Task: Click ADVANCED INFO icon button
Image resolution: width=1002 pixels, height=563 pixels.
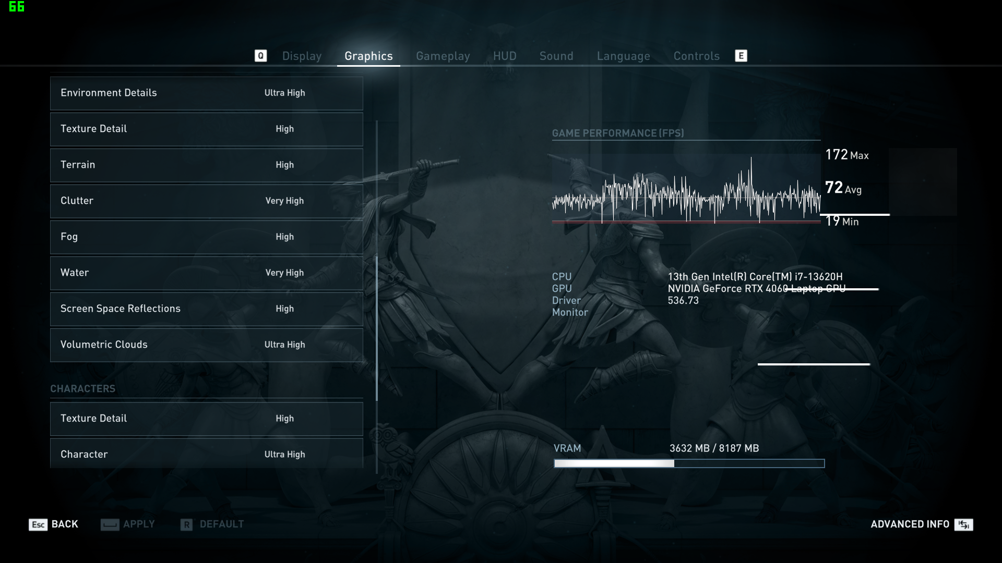Action: point(963,524)
